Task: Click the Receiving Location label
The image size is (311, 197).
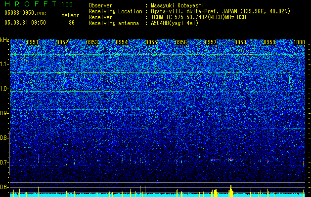Action: (x=115, y=11)
